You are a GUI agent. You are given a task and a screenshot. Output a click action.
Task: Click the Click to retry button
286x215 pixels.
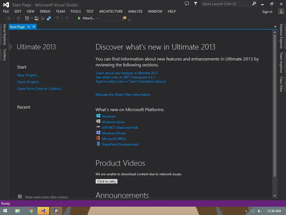click(106, 181)
